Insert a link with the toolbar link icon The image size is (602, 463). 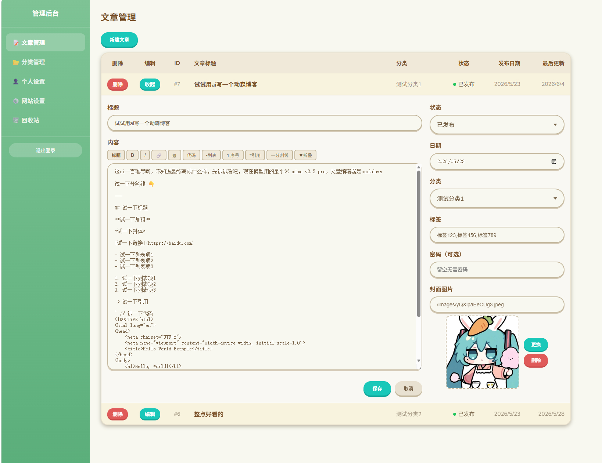(x=159, y=155)
